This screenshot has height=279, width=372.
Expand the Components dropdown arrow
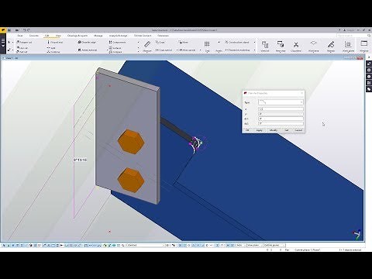click(x=139, y=42)
